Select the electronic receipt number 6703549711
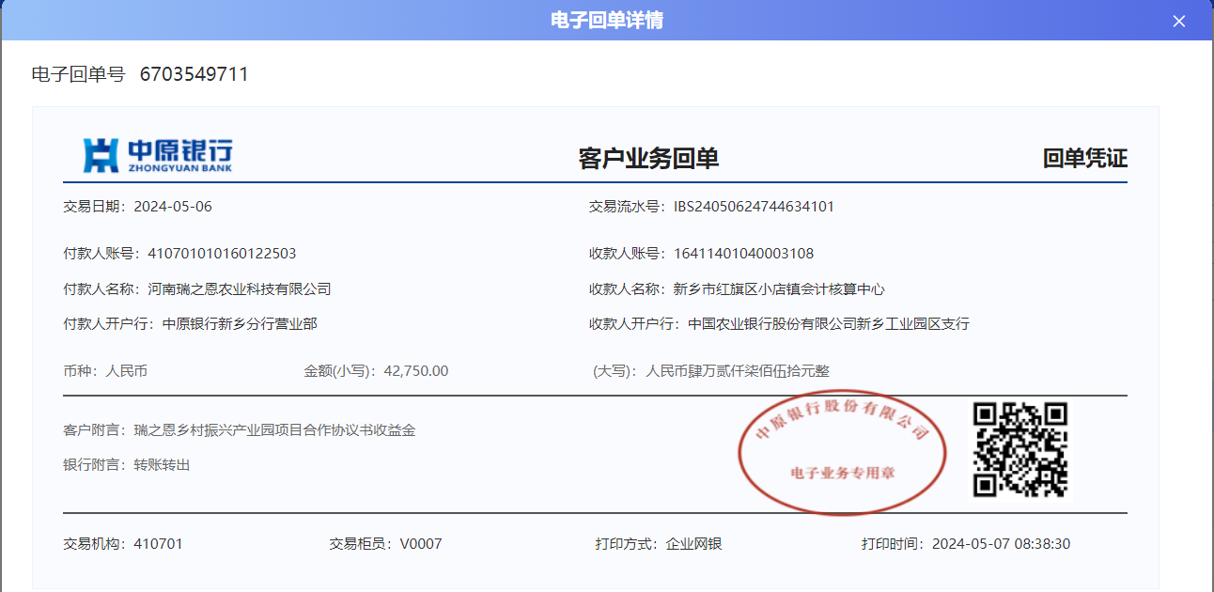Image resolution: width=1214 pixels, height=592 pixels. pos(195,74)
